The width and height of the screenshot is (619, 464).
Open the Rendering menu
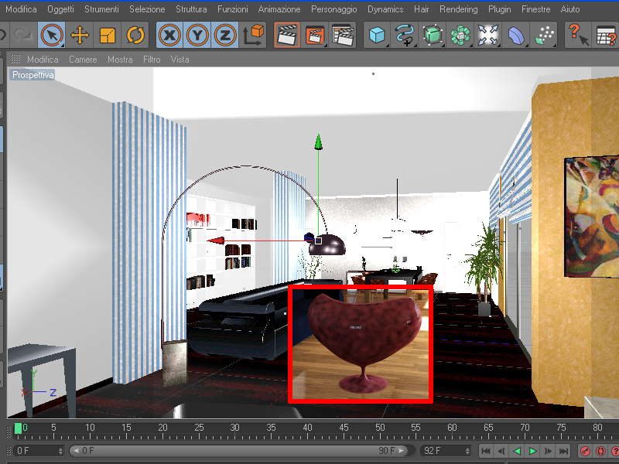[458, 9]
